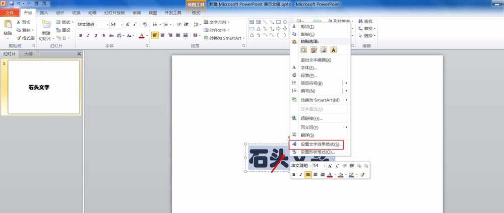Toggle Italic on the mini toolbar
The height and width of the screenshot is (213, 504).
pos(301,175)
